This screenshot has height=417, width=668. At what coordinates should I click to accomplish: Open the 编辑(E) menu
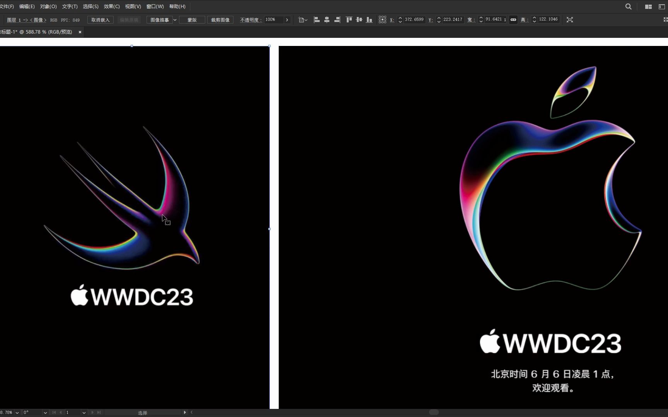pos(27,7)
